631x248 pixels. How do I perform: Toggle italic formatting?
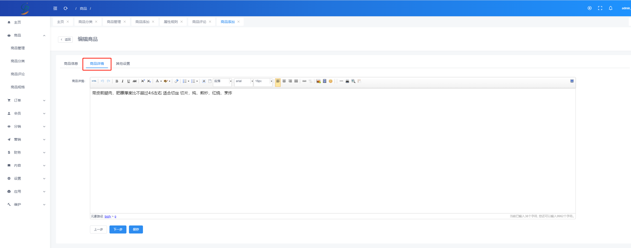tap(122, 81)
